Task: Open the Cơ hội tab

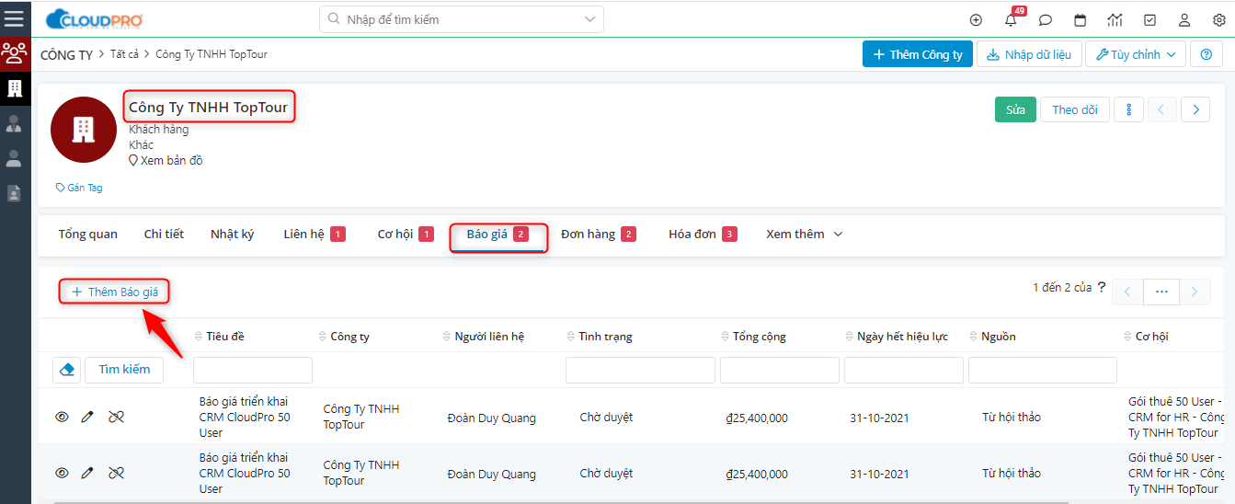Action: click(x=405, y=234)
